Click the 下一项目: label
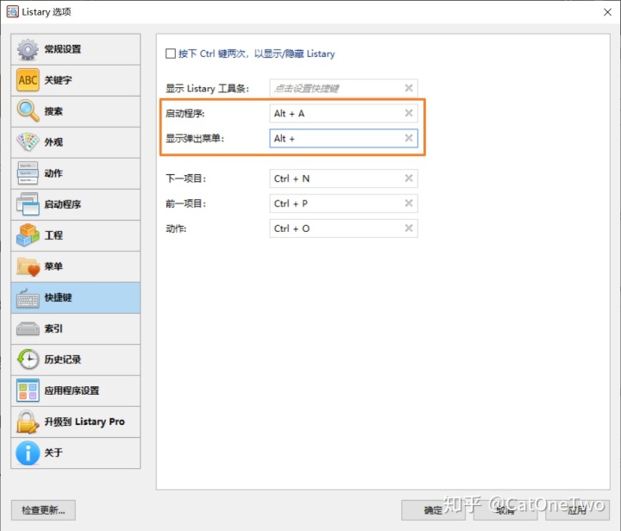This screenshot has width=621, height=531. click(x=185, y=178)
